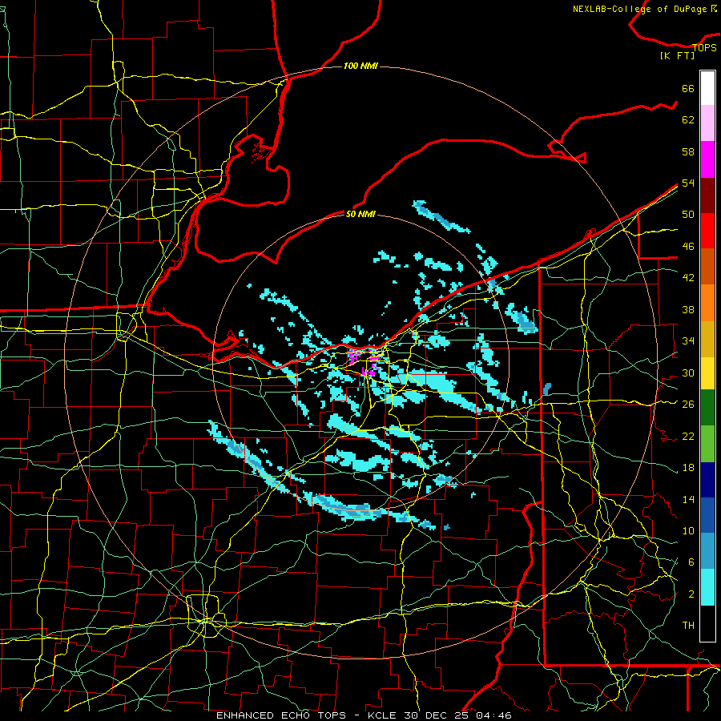Click the Enhanced Echo Tops KCLE caption
The height and width of the screenshot is (721, 721).
tap(364, 715)
